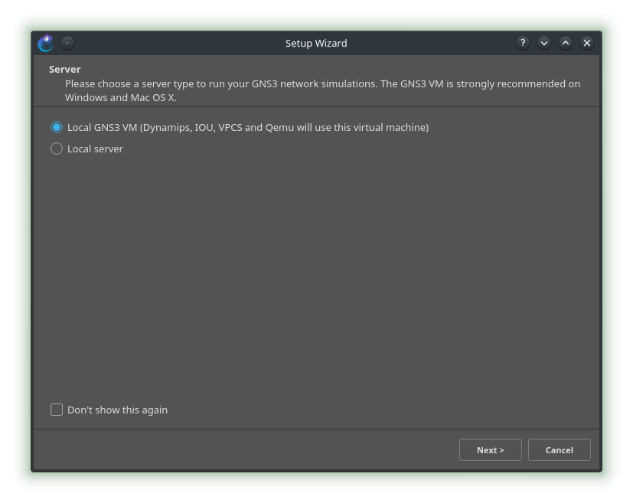Cancel the Setup Wizard
Viewport: 633px width, 503px height.
coord(559,449)
